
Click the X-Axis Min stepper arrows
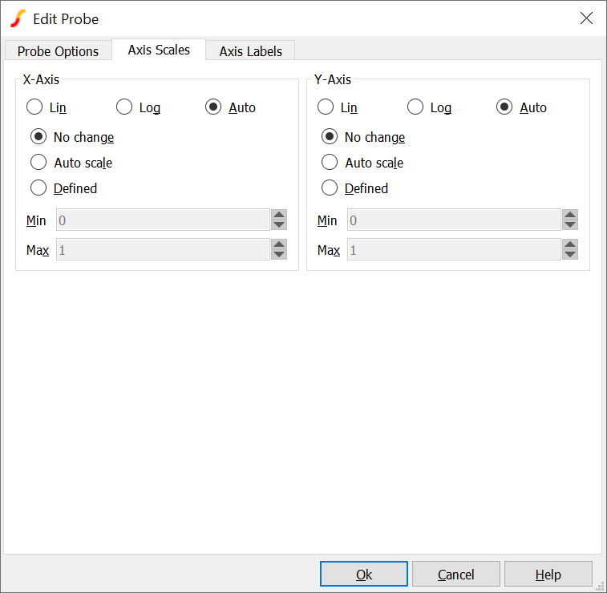click(279, 220)
